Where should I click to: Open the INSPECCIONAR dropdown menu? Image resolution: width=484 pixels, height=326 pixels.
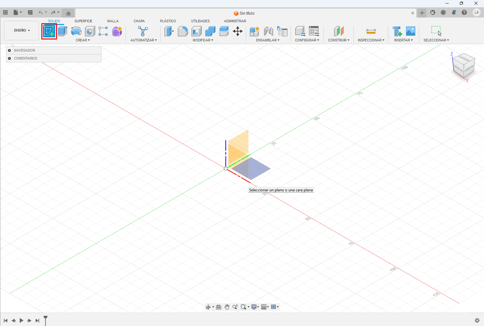pos(371,40)
